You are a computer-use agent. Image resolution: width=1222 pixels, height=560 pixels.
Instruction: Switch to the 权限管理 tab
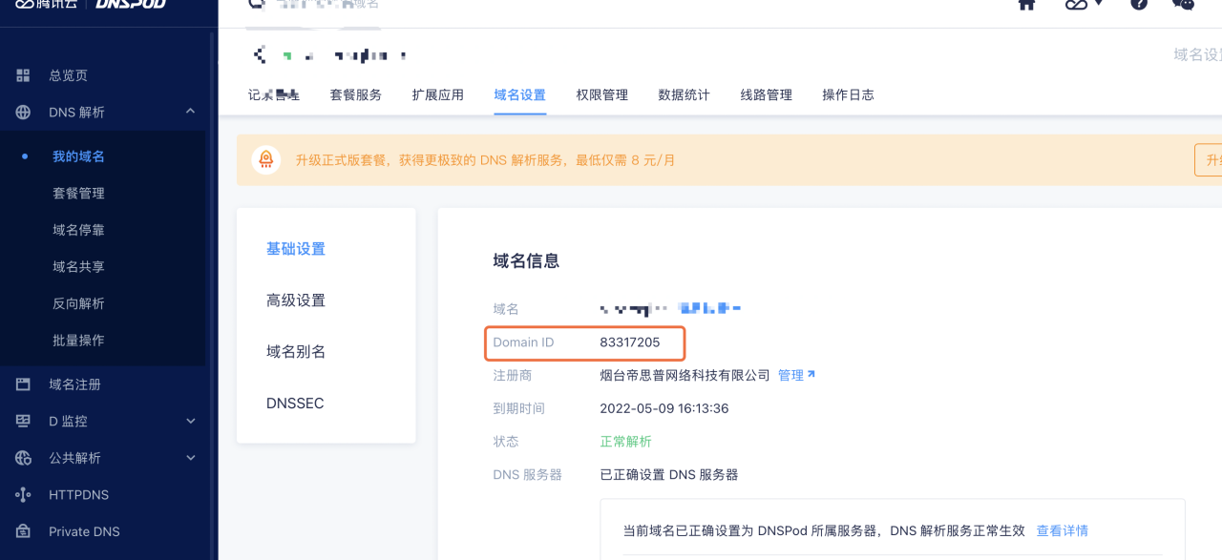coord(601,94)
